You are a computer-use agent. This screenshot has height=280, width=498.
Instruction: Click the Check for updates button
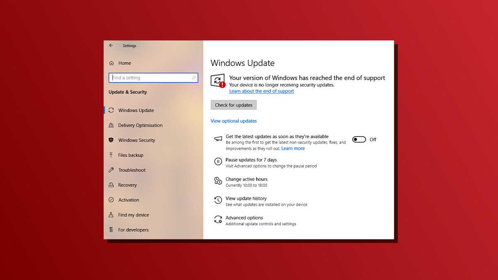click(x=233, y=105)
